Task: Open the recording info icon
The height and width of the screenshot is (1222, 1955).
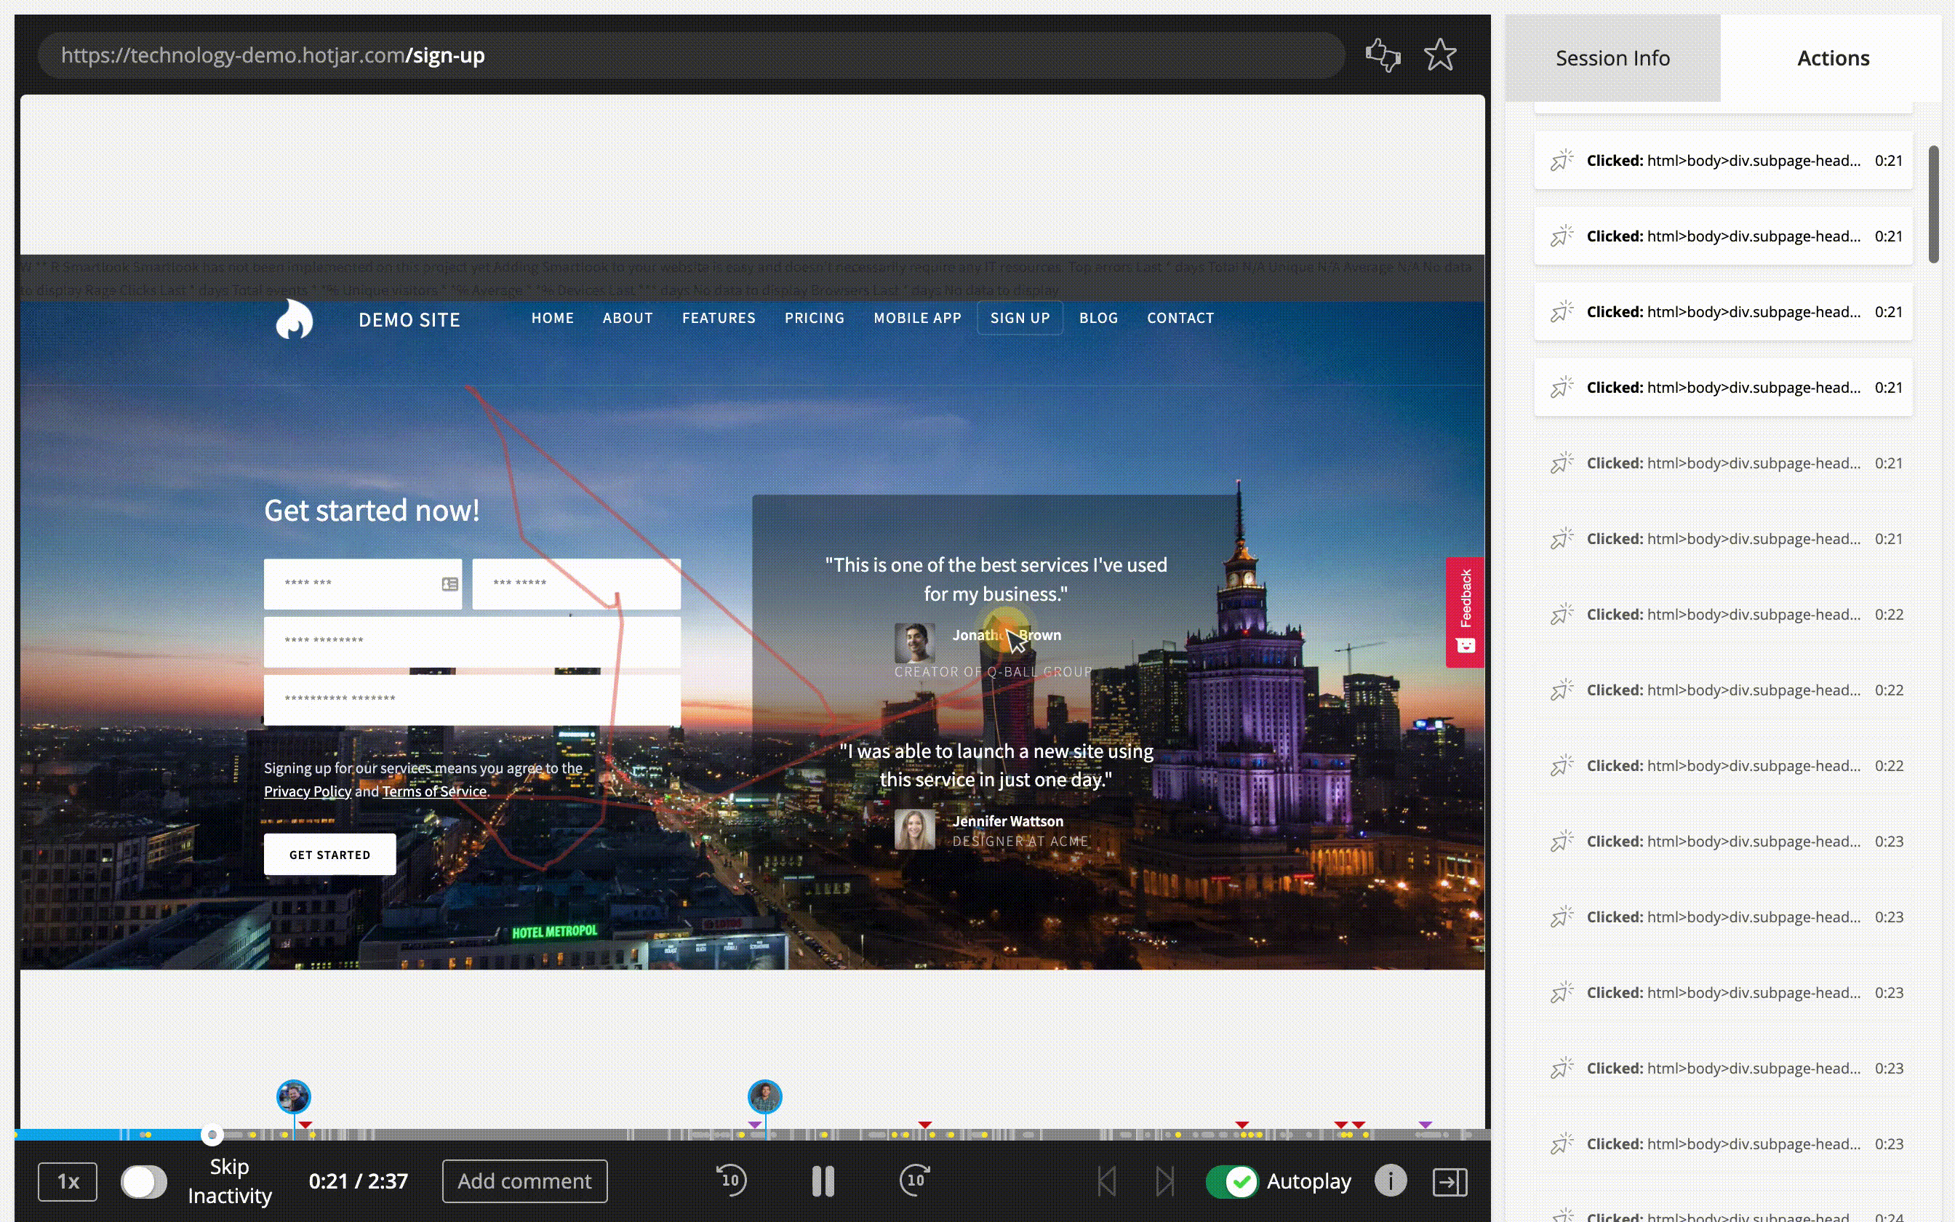Action: pyautogui.click(x=1391, y=1181)
